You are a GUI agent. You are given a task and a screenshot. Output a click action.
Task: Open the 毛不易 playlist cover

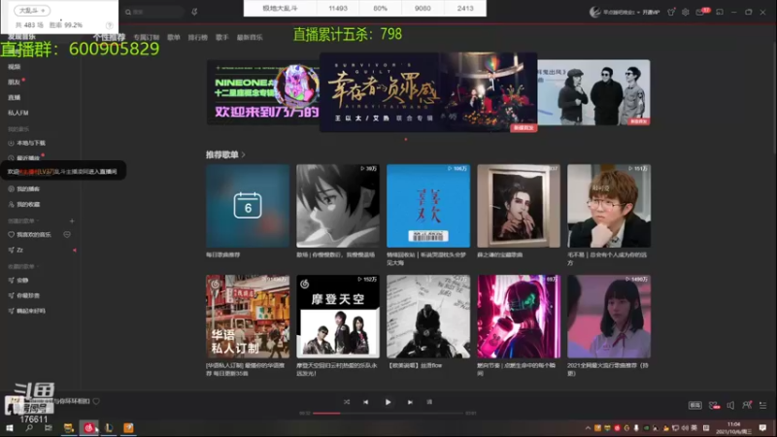point(609,206)
